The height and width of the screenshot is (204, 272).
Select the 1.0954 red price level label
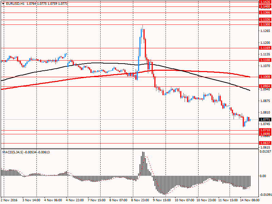coord(265,86)
